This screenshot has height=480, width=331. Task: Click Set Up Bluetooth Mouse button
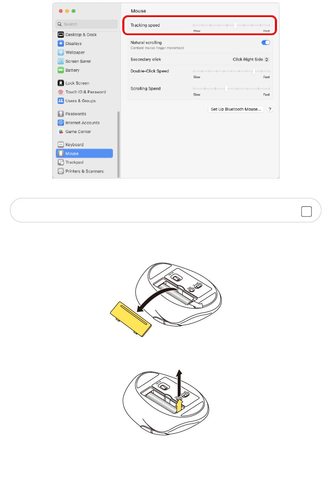(x=236, y=109)
